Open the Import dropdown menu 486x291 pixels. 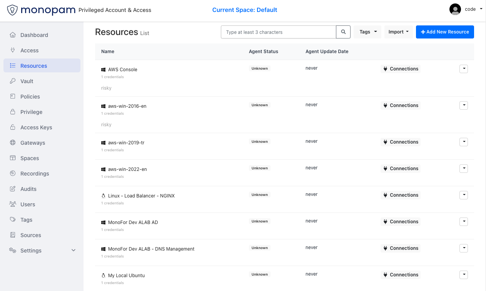[398, 32]
